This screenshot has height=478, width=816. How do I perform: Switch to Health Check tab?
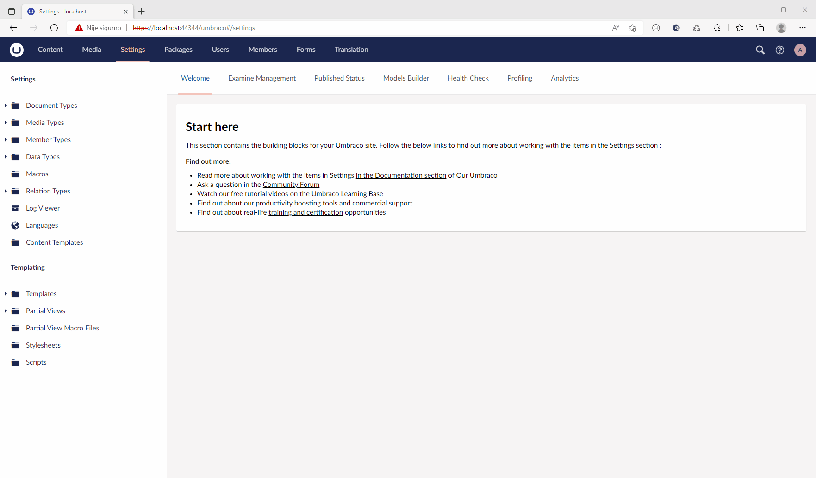468,78
